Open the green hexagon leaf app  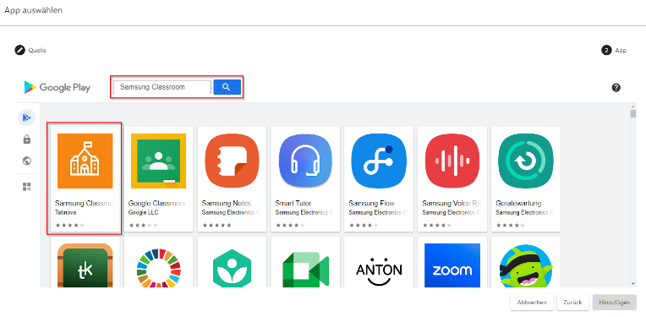click(x=232, y=268)
